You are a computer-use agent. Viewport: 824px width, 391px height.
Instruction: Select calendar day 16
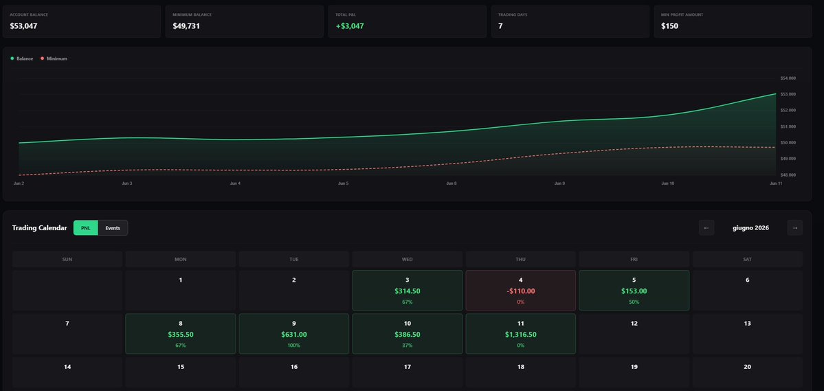pyautogui.click(x=293, y=373)
